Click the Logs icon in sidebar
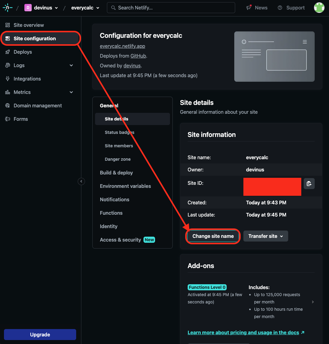 (x=8, y=65)
